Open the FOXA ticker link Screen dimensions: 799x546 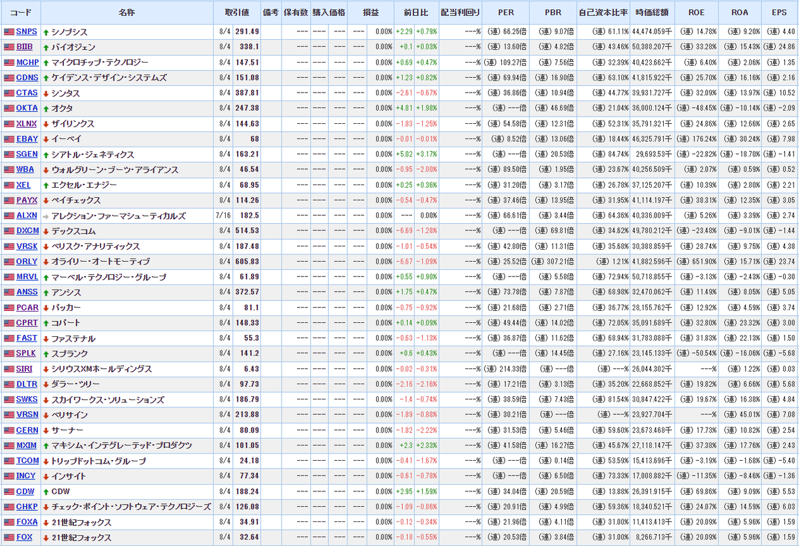[x=27, y=522]
